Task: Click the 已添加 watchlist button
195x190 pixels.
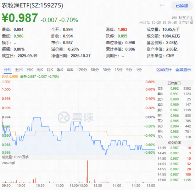Action: click(182, 6)
